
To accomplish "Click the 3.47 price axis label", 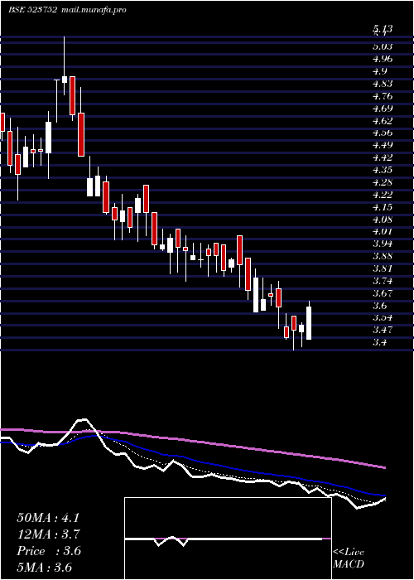I will [383, 330].
